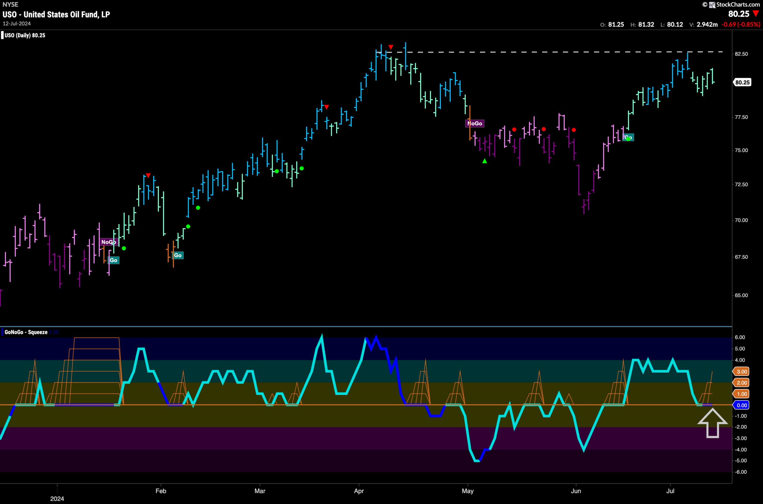The height and width of the screenshot is (504, 763).
Task: Click the 75.00 price axis label
Action: point(741,150)
